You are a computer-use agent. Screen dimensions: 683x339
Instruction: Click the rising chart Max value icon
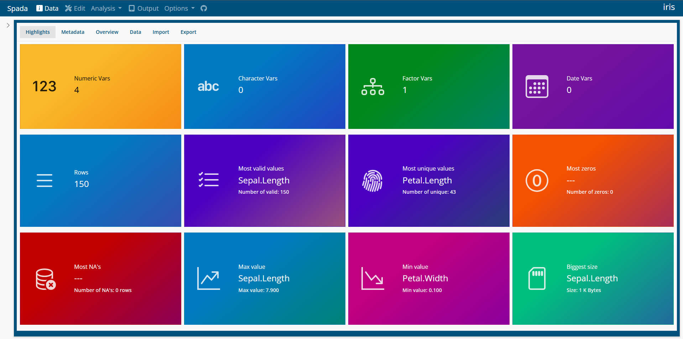point(209,278)
